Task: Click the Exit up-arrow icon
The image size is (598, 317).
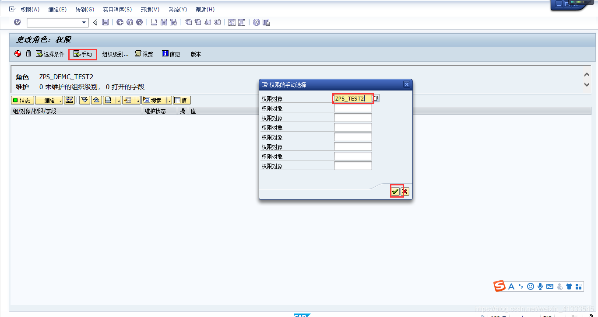Action: [x=130, y=22]
